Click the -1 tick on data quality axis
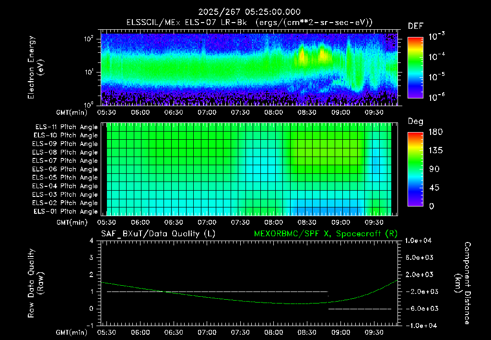The height and width of the screenshot is (340, 491). 90,326
